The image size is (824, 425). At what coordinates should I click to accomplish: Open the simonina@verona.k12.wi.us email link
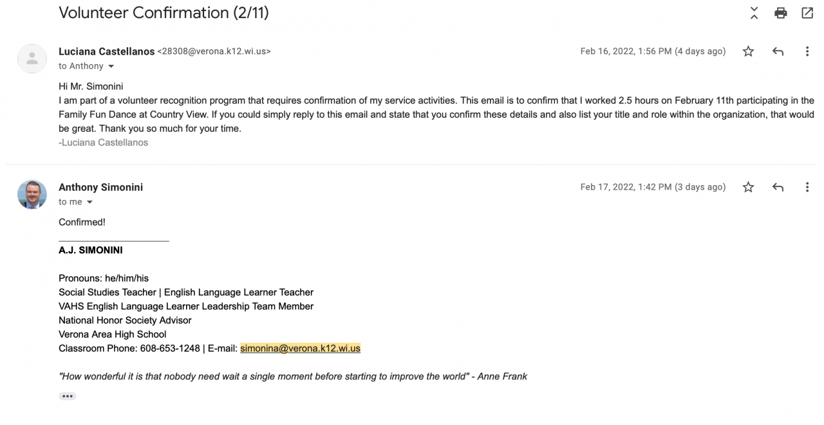pos(300,348)
